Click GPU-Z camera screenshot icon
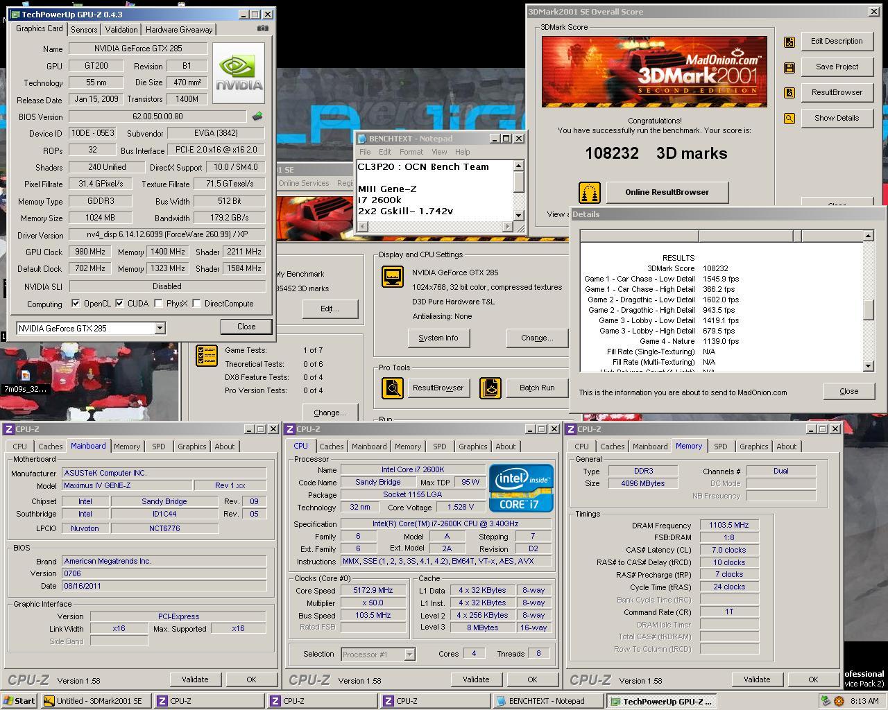888x710 pixels. [262, 28]
